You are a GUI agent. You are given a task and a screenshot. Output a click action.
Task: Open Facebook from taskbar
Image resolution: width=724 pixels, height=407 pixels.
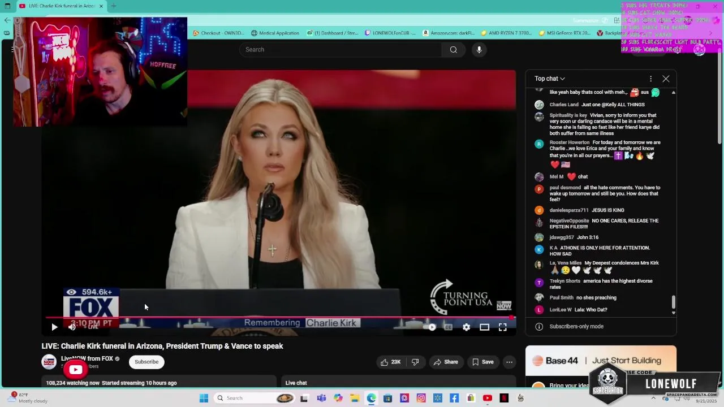point(454,398)
